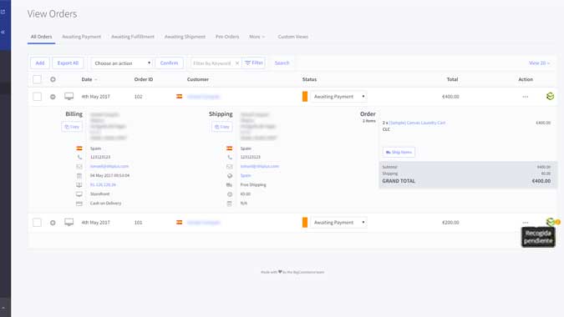Switch to the All Orders tab
Screen dimensions: 564x317
[42, 37]
